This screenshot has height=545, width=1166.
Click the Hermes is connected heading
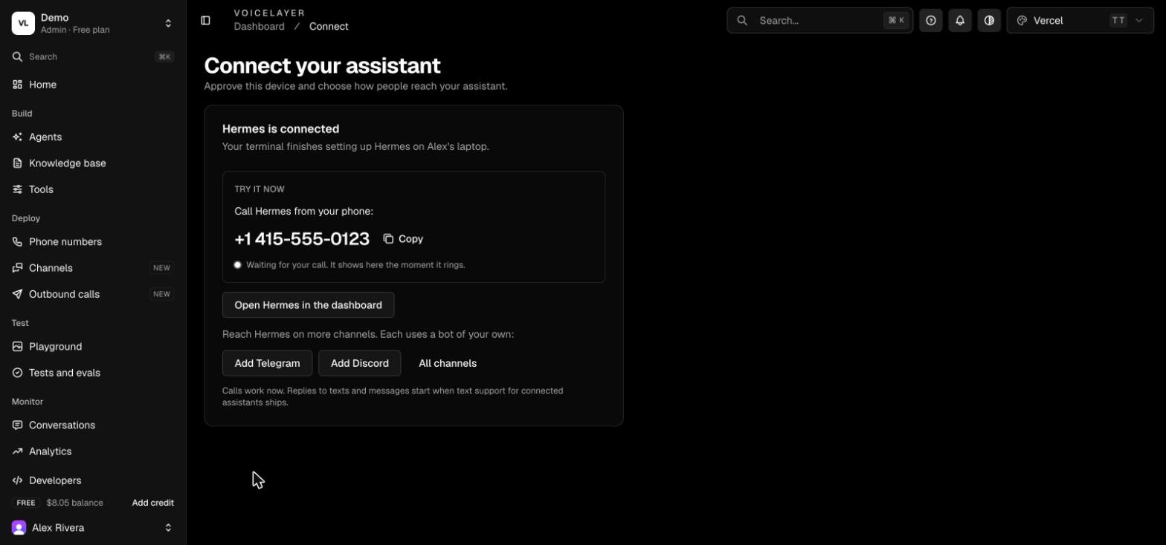click(x=280, y=129)
